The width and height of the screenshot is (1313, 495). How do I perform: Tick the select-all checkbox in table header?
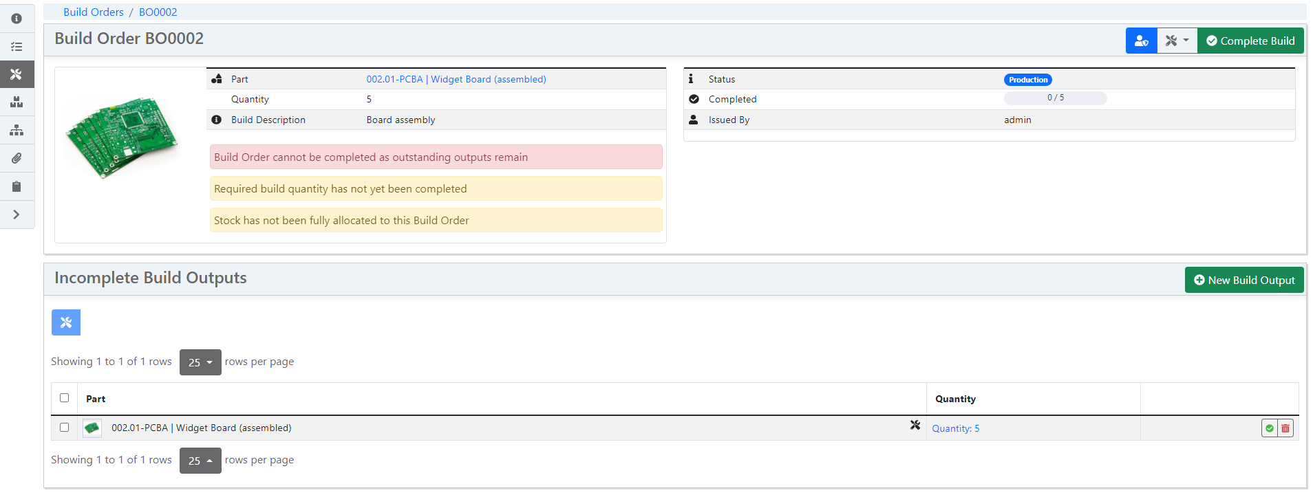[65, 398]
